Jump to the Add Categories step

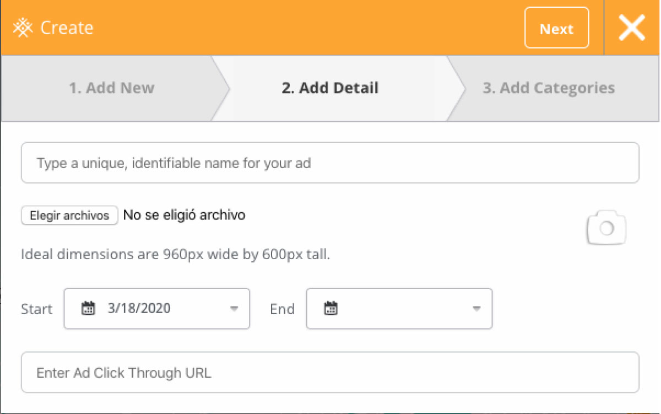[549, 88]
